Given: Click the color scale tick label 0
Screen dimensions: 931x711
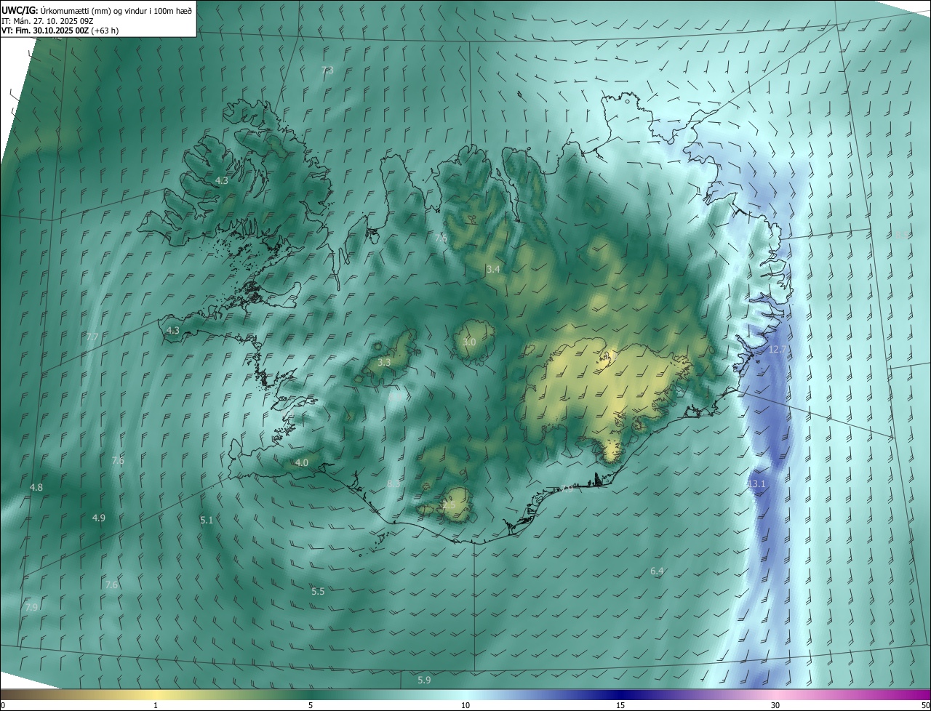Looking at the screenshot, I should (3, 705).
